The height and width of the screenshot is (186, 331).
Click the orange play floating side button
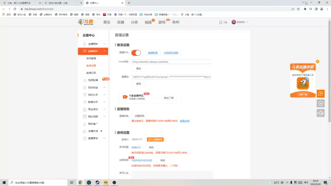[x=320, y=94]
